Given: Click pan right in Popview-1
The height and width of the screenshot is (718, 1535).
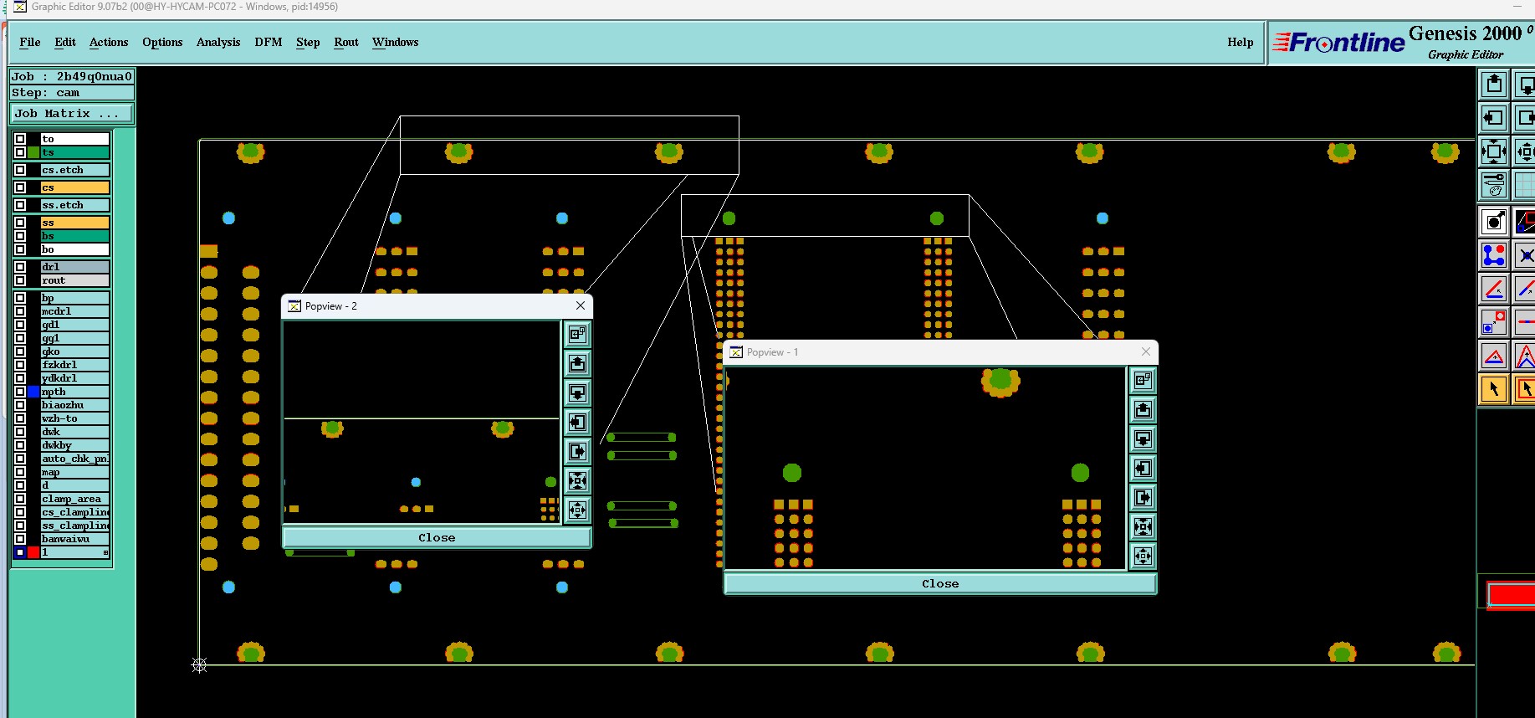Looking at the screenshot, I should pyautogui.click(x=1143, y=498).
